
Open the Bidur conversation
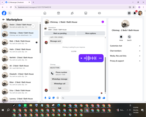click(20, 83)
